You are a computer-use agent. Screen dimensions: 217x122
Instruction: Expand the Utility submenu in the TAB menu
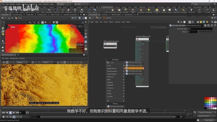point(116,94)
